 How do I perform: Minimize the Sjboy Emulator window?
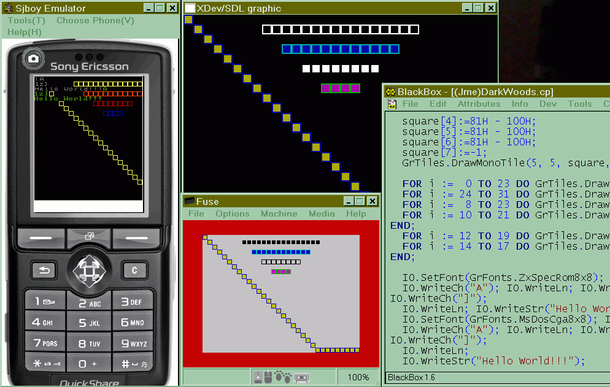(x=149, y=8)
